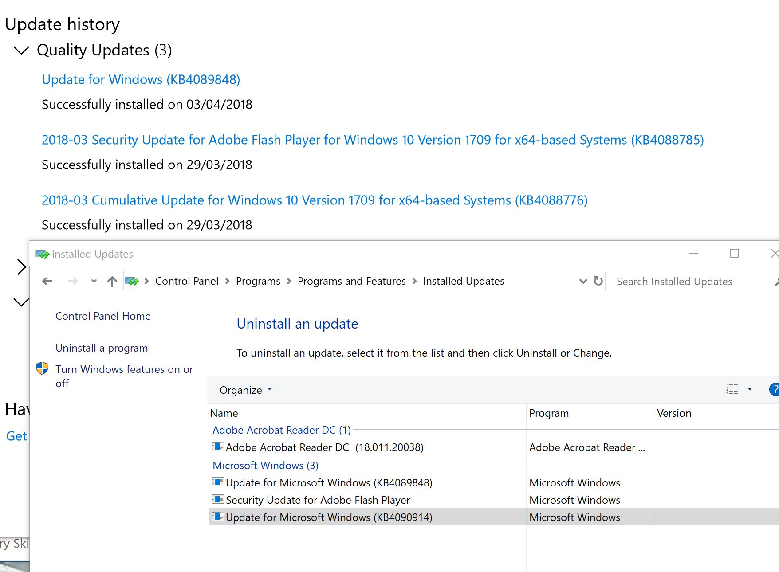Collapse the Adobe Acrobat Reader DC group
The height and width of the screenshot is (572, 779).
(x=282, y=430)
